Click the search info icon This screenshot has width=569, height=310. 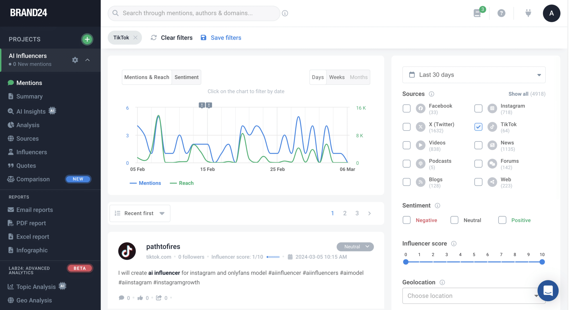click(x=285, y=13)
